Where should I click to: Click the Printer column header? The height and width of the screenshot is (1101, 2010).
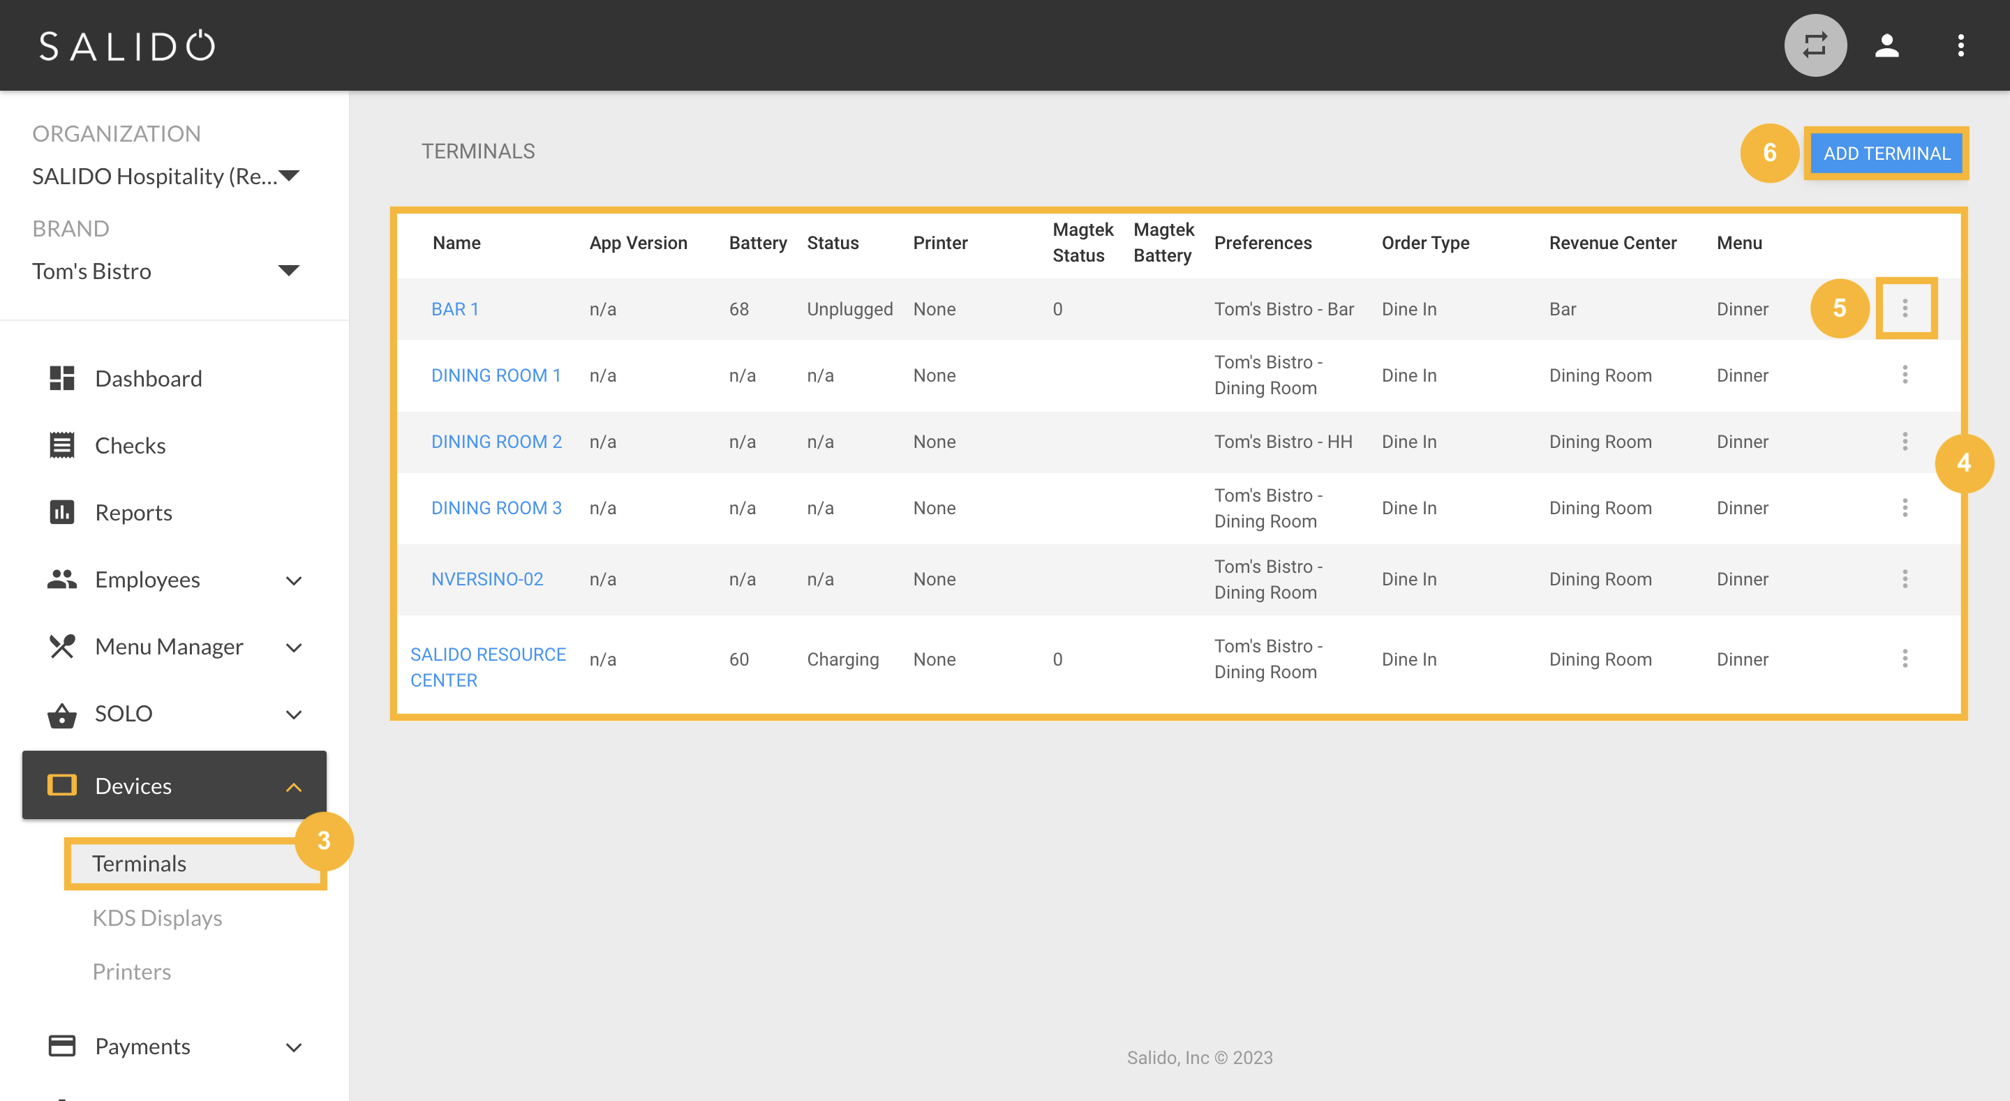click(940, 243)
